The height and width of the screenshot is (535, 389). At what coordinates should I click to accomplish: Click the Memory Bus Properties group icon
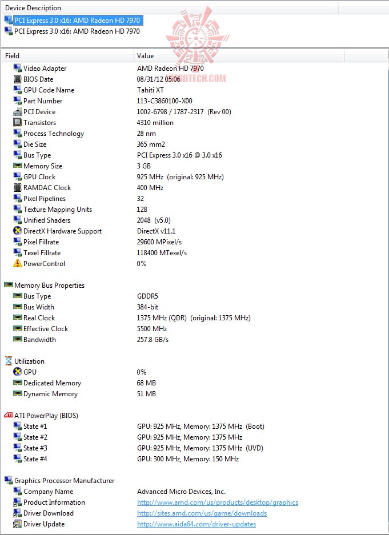(9, 285)
